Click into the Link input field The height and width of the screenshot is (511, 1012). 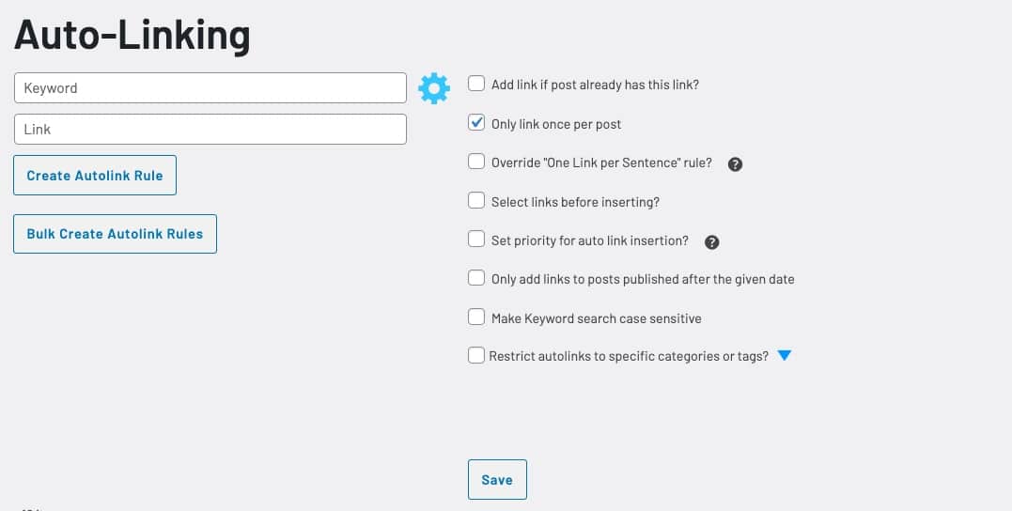click(x=210, y=129)
